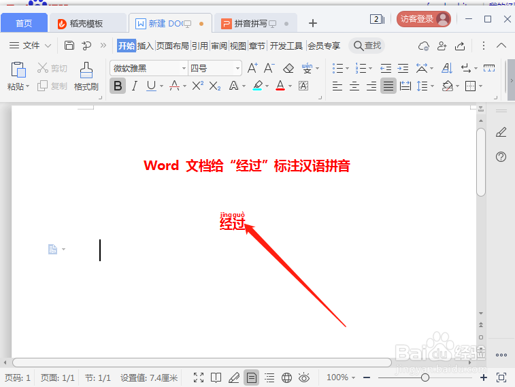Click the eye protection mode icon

pos(304,377)
